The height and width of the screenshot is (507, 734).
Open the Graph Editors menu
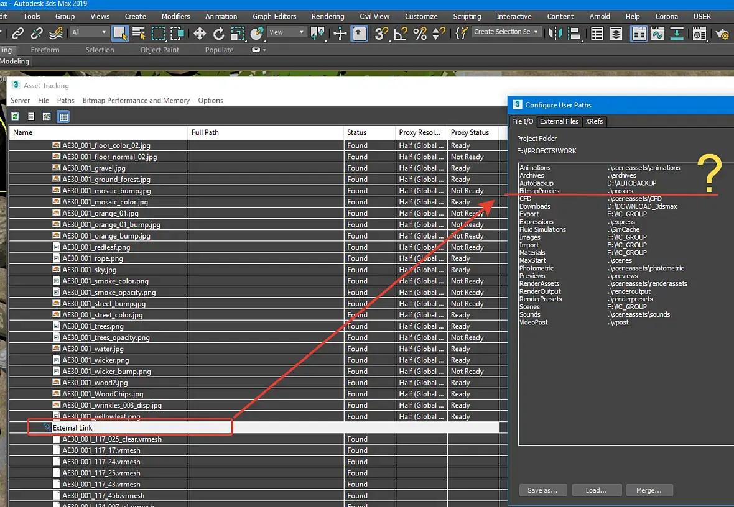(x=274, y=16)
